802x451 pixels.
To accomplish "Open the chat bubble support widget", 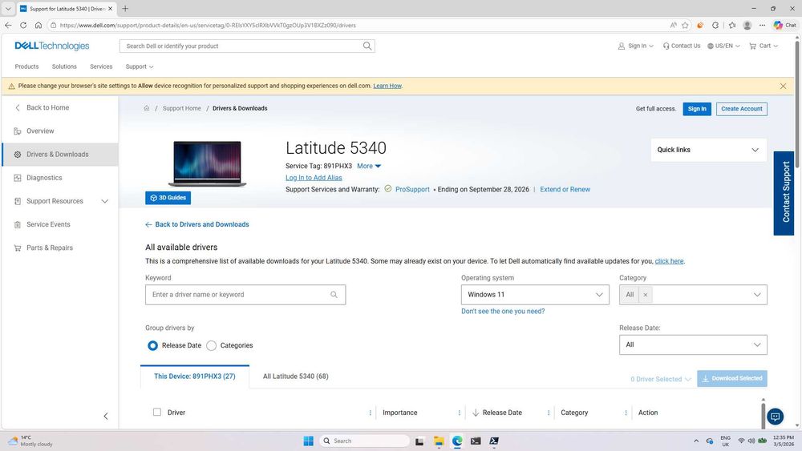I will point(775,417).
